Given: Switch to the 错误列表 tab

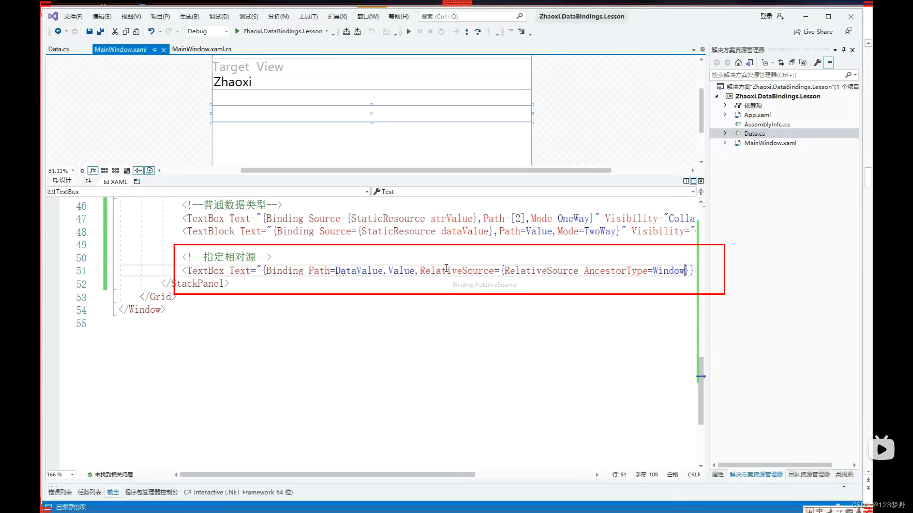Looking at the screenshot, I should (x=60, y=493).
